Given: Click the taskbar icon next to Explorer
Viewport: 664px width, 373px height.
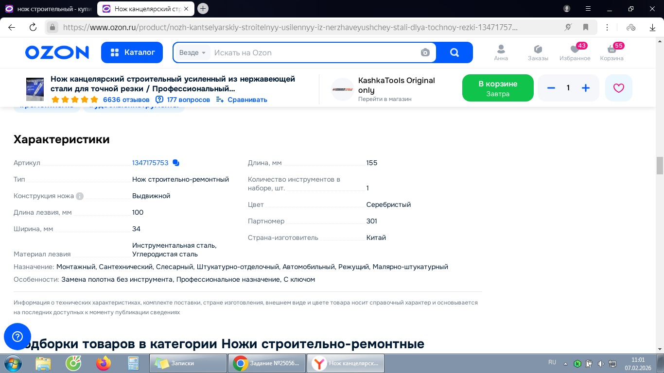Looking at the screenshot, I should [x=73, y=363].
